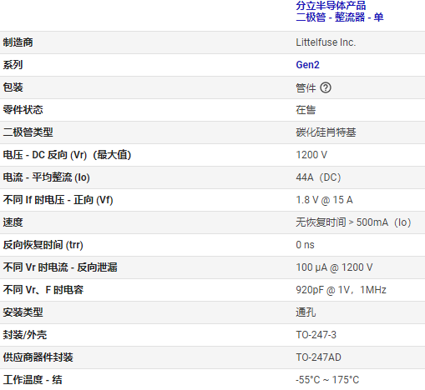
Task: Click the 0 ns recovery time value
Action: (x=305, y=245)
